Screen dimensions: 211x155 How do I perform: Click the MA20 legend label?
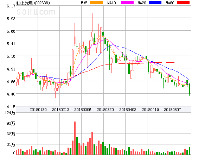142,3
